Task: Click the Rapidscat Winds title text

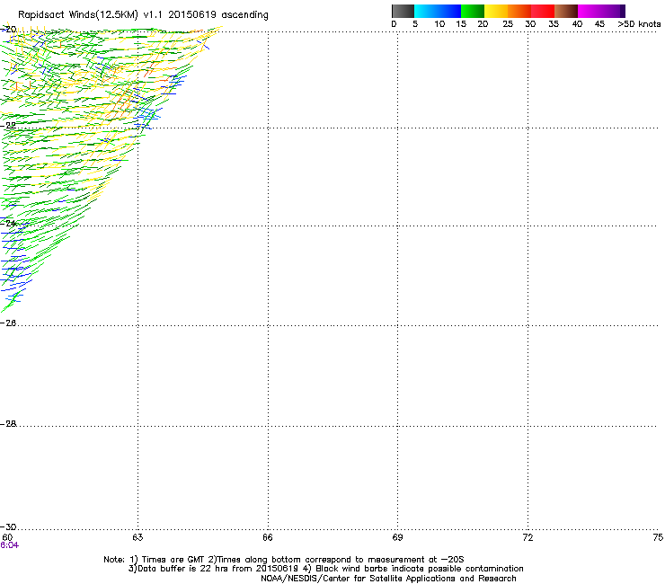Action: coord(144,15)
